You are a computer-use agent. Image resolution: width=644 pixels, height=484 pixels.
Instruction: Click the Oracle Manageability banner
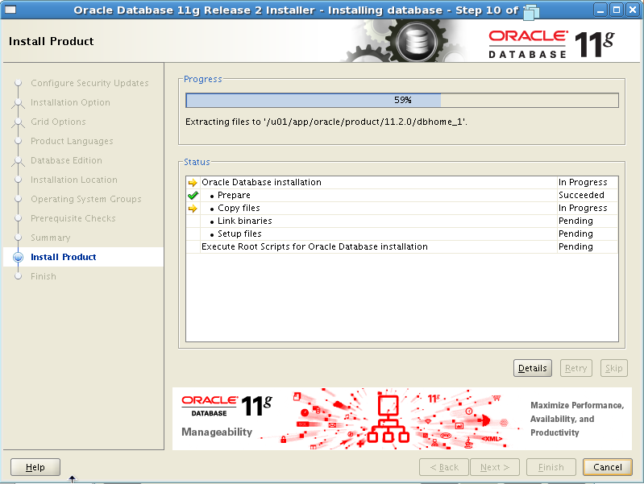point(401,419)
